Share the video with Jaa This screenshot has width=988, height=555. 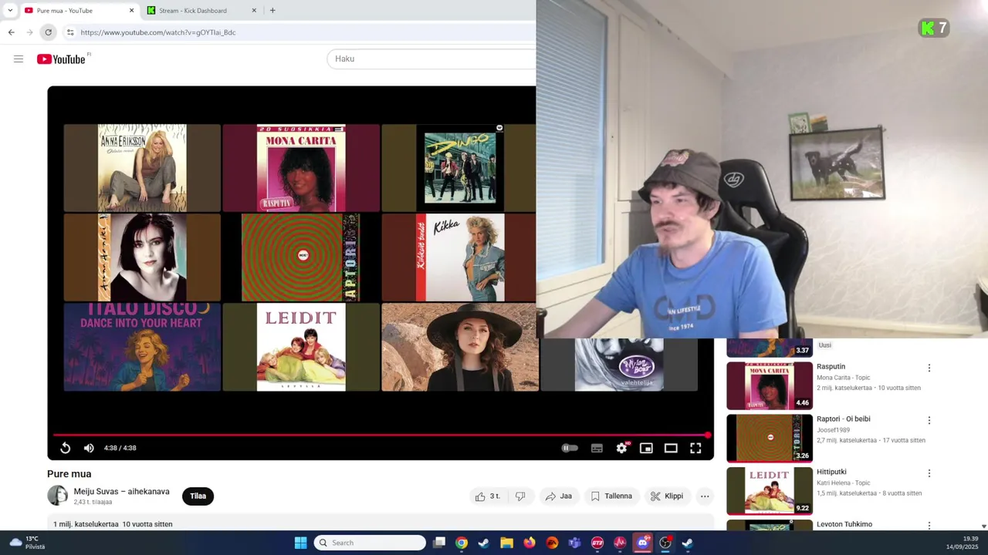(x=558, y=496)
